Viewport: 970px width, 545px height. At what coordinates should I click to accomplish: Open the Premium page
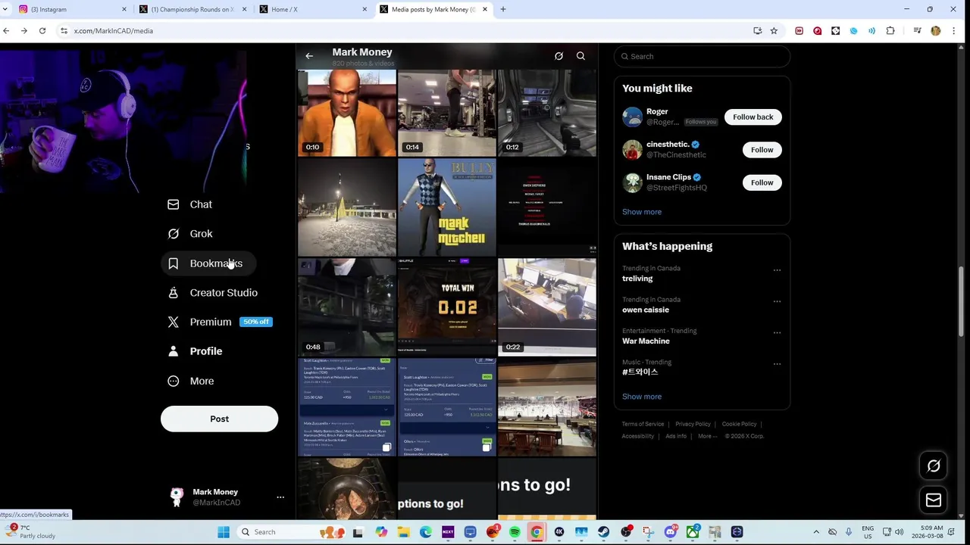pyautogui.click(x=220, y=322)
